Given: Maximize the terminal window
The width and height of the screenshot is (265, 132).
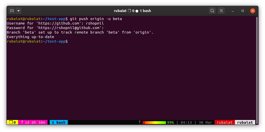Looking at the screenshot, I should pyautogui.click(x=243, y=11).
